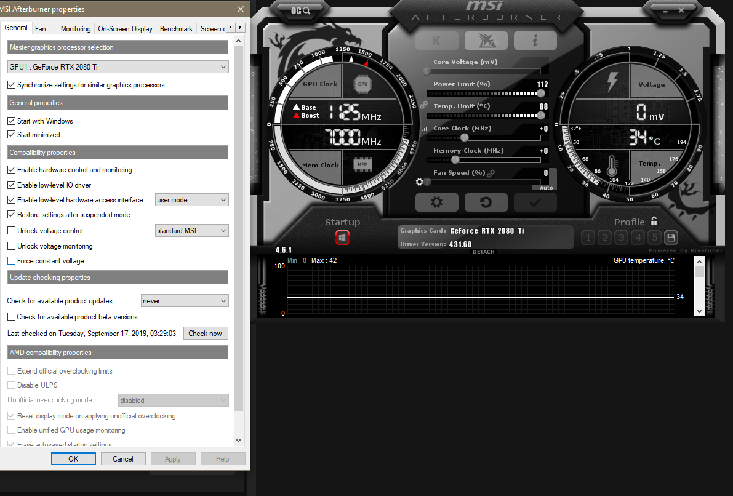Click the Check now button

coord(205,334)
